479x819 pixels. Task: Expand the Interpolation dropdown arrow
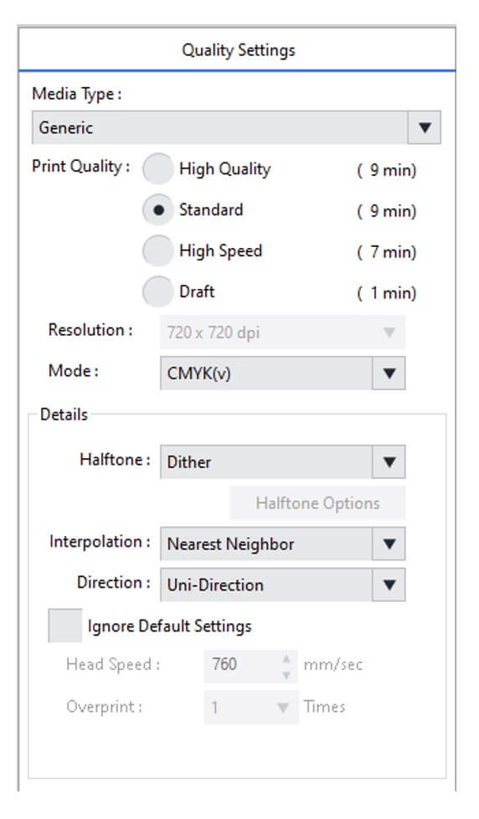389,543
